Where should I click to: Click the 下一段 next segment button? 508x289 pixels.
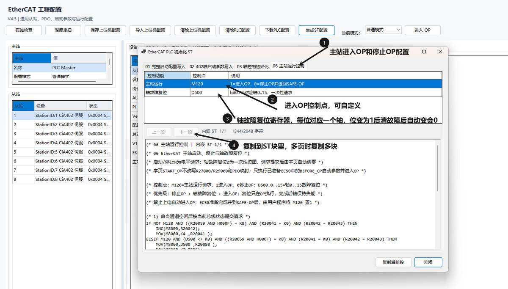[186, 132]
